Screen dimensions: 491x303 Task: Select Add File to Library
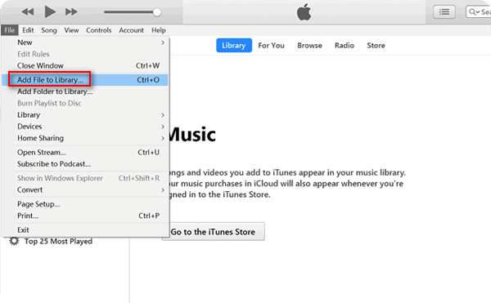(85, 80)
